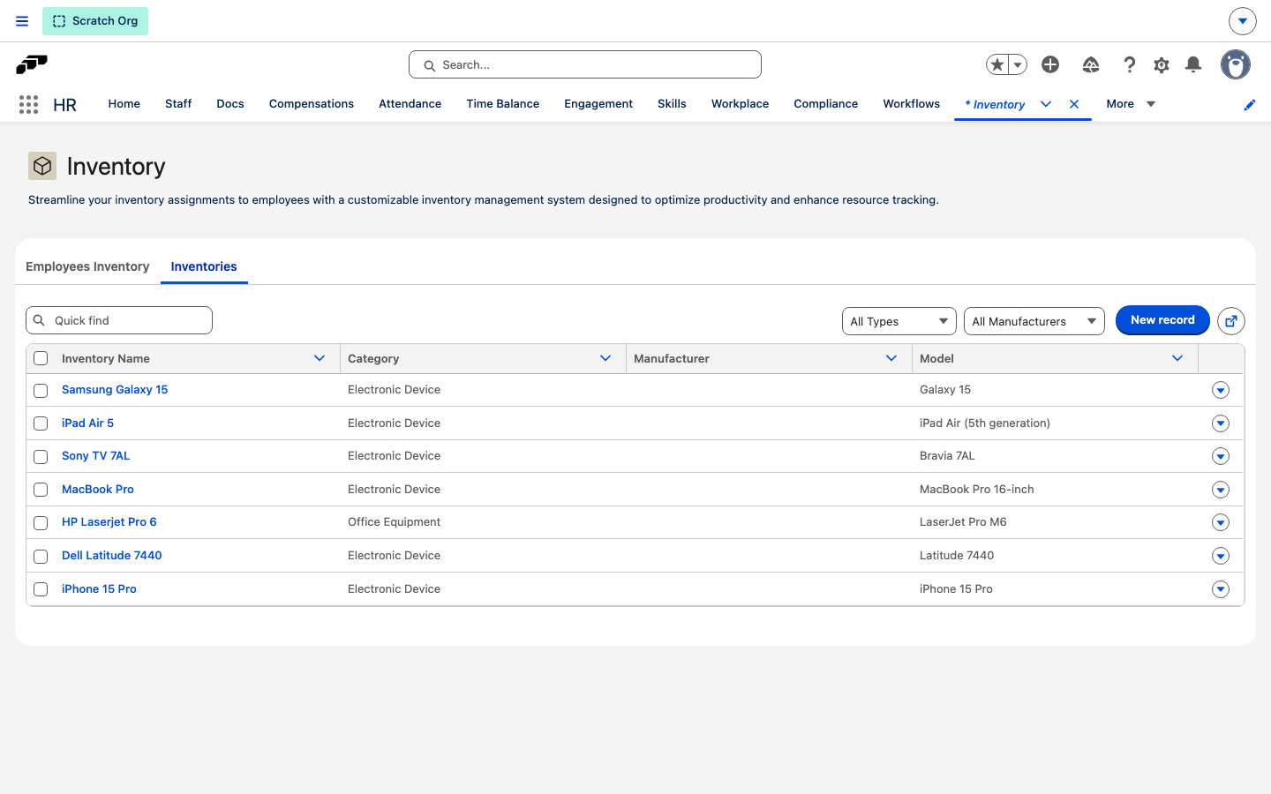Check the Sony TV 7AL row checkbox

pyautogui.click(x=41, y=456)
